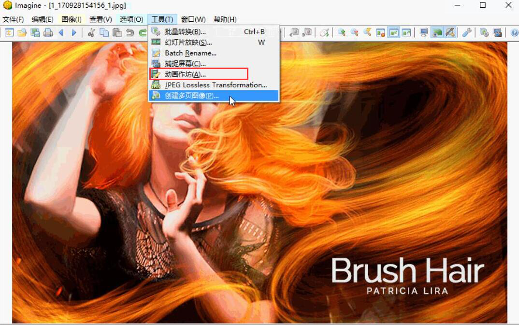The width and height of the screenshot is (519, 325).
Task: Open the 选项(O) menu
Action: [x=131, y=19]
